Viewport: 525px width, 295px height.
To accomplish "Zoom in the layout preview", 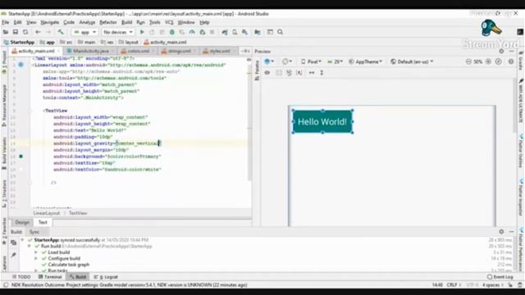I will tap(489, 62).
